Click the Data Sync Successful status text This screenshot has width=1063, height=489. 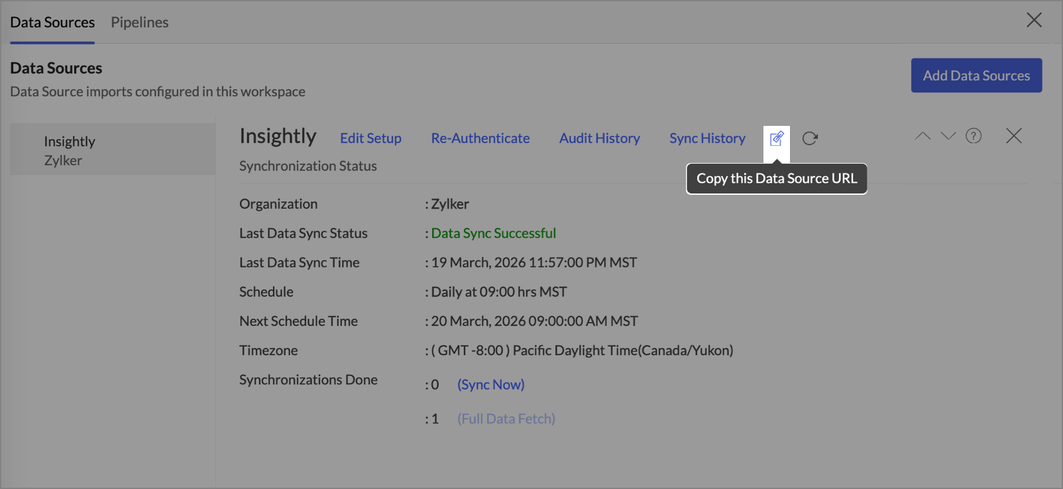pyautogui.click(x=493, y=233)
